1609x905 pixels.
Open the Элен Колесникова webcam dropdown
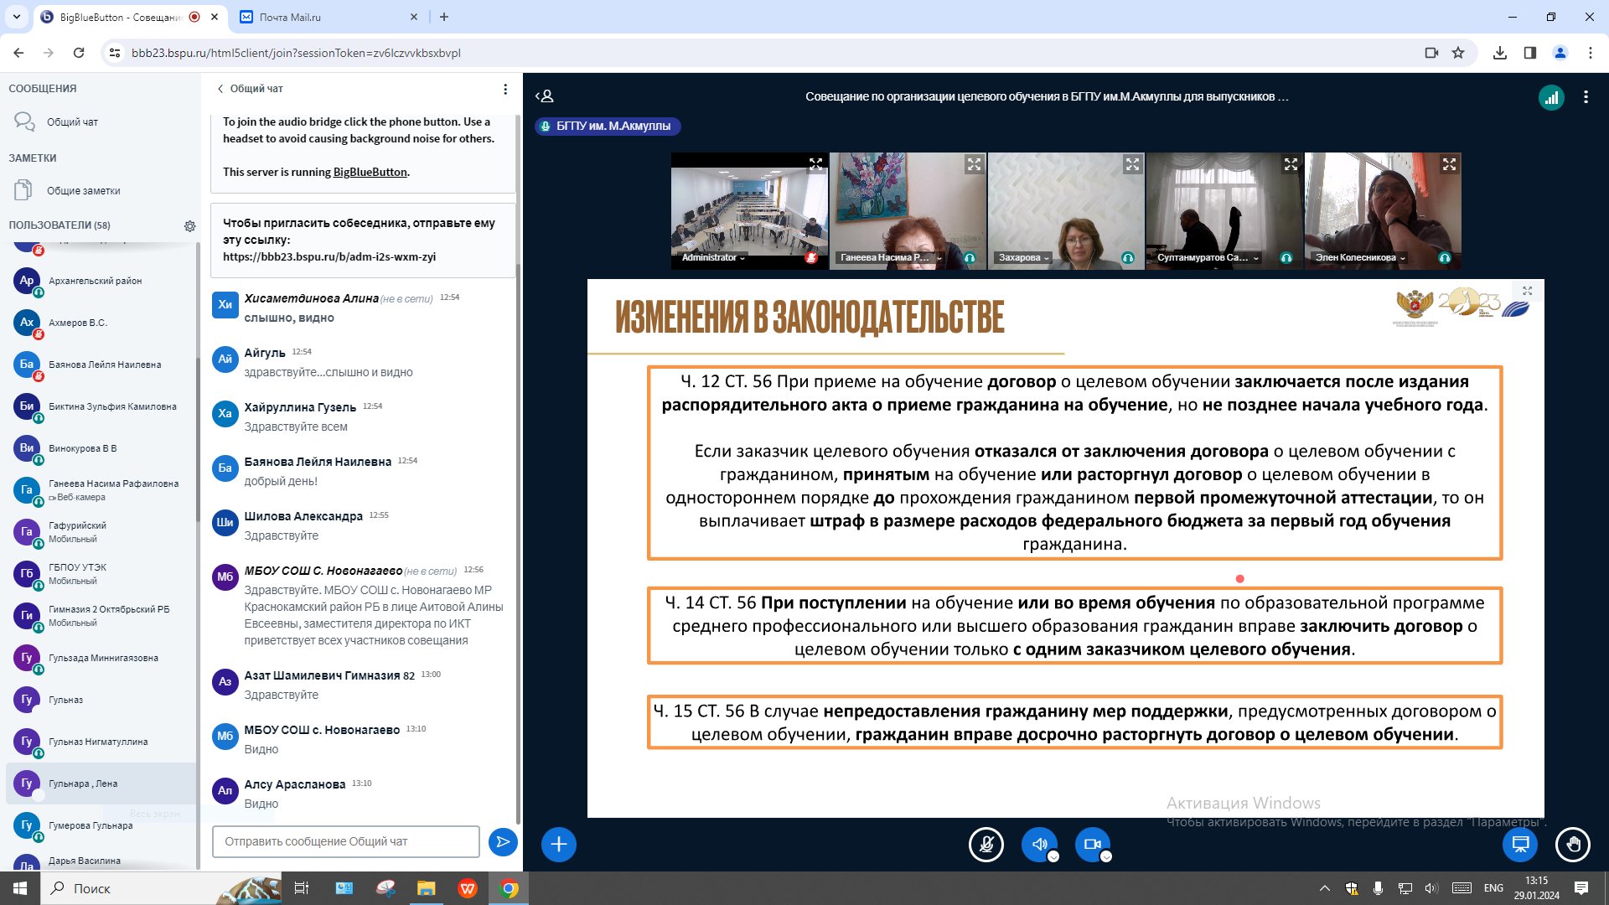click(1360, 257)
